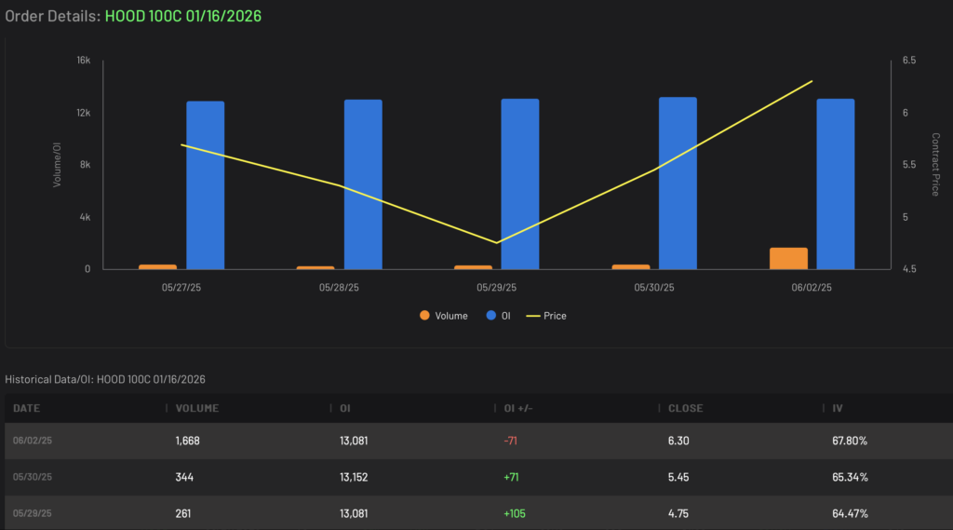Click the Historical Data/OI heading text

tap(105, 379)
